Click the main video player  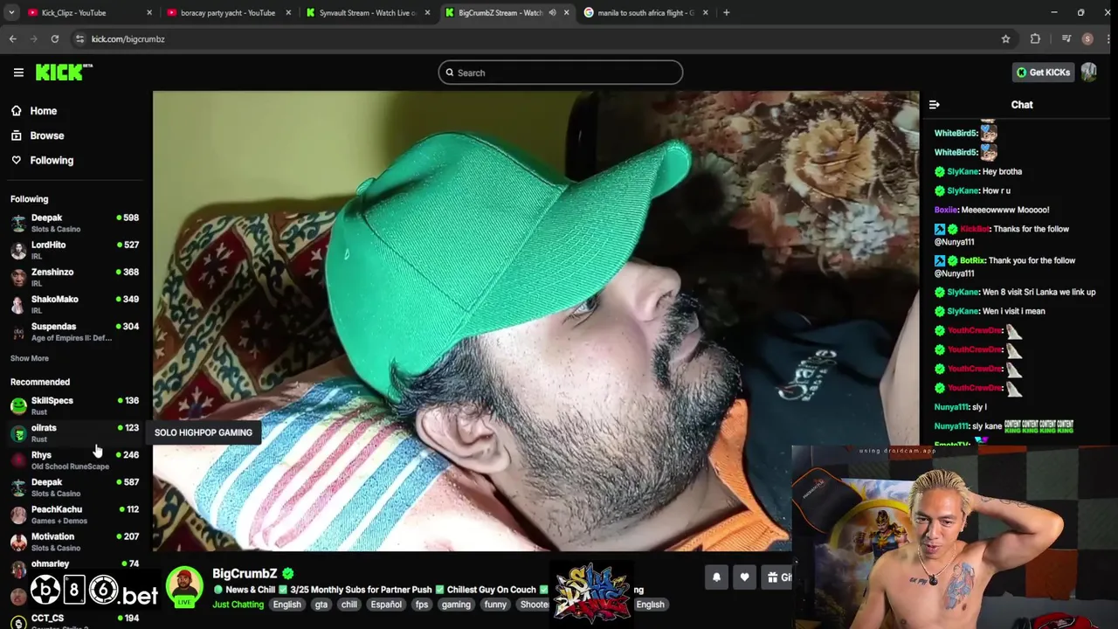click(535, 321)
